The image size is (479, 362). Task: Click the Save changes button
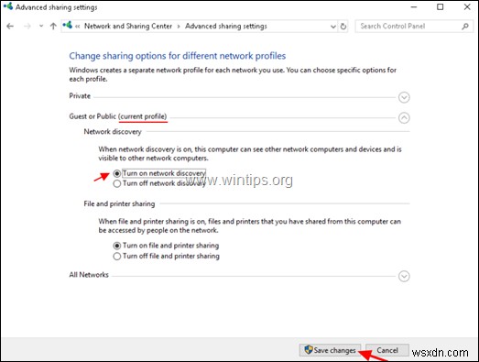[x=331, y=350]
